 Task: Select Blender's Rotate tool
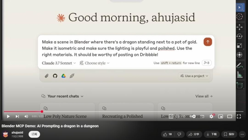[240, 36]
